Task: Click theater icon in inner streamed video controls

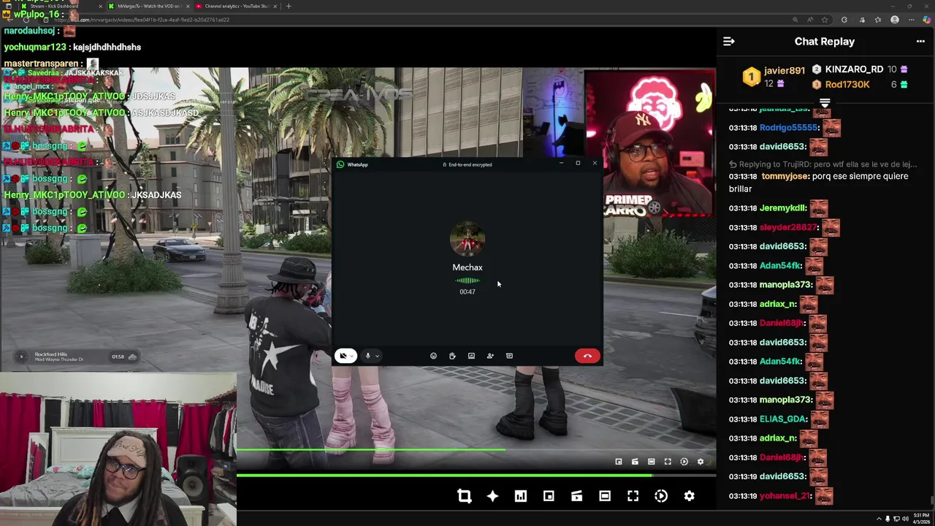Action: tap(651, 462)
